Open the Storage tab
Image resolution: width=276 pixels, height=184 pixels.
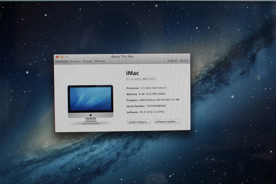tap(87, 61)
